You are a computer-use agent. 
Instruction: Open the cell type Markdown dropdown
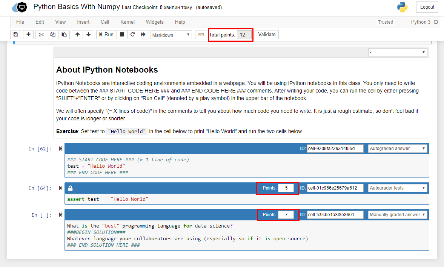171,35
